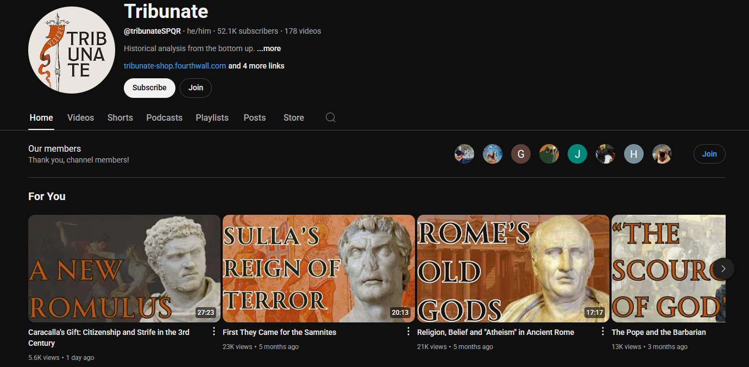This screenshot has height=367, width=749.
Task: Click the next arrow on For You carousel
Action: coord(723,269)
